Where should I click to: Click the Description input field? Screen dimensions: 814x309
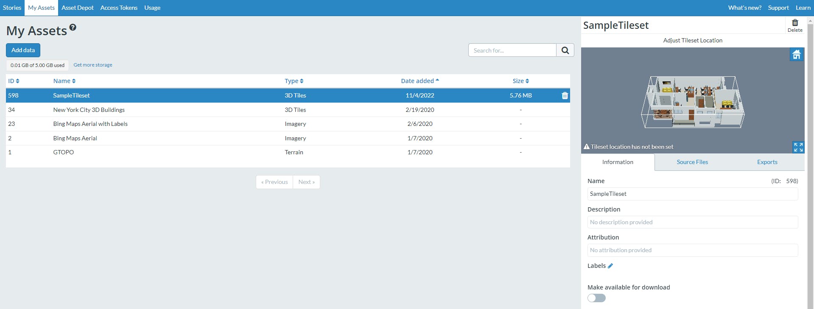[x=692, y=223]
